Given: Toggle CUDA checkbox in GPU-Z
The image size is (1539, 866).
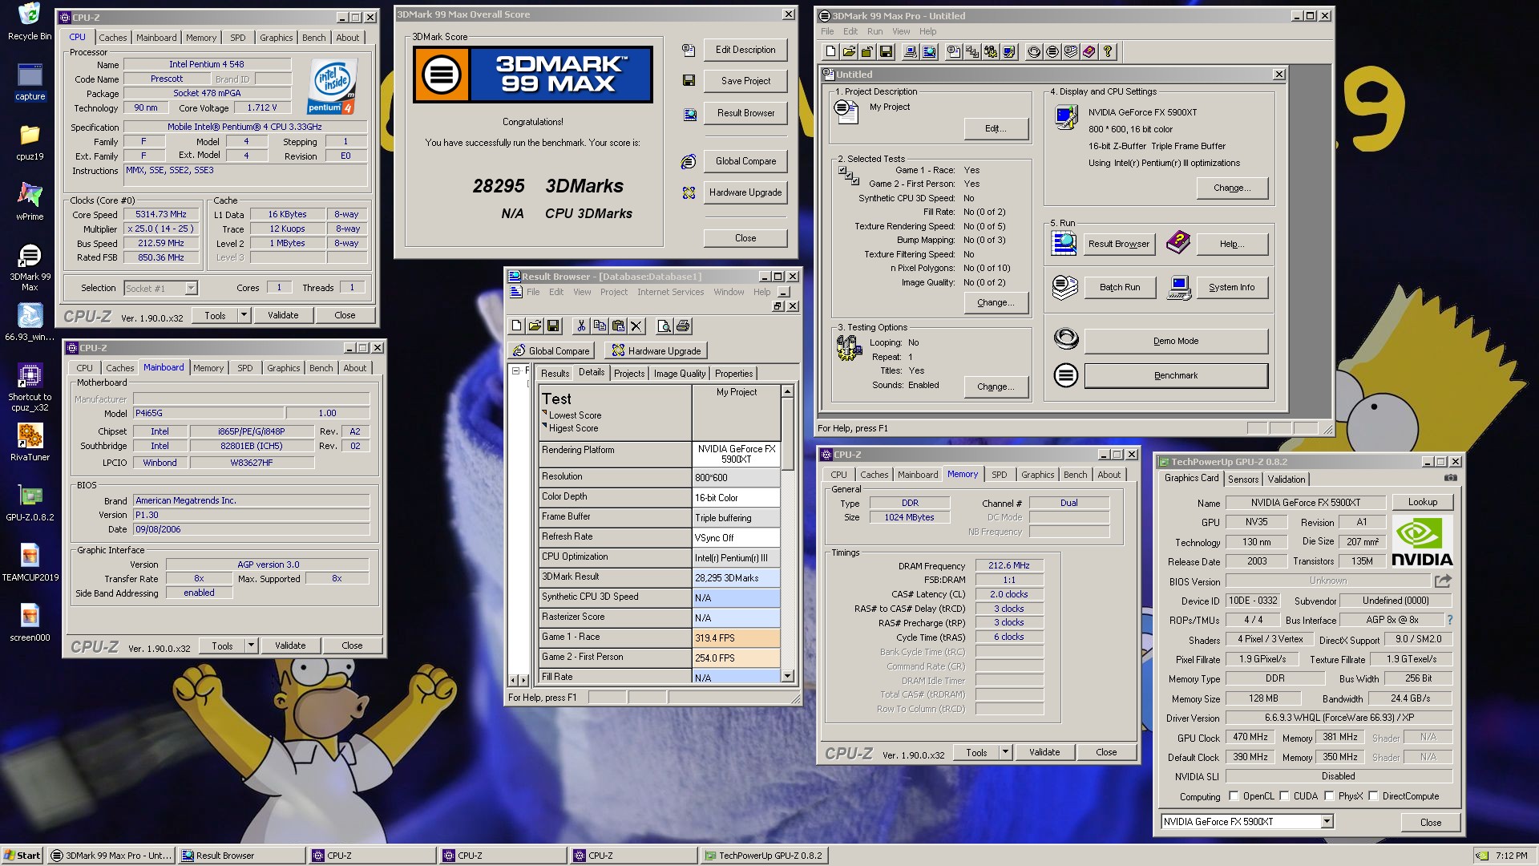Looking at the screenshot, I should (1284, 796).
